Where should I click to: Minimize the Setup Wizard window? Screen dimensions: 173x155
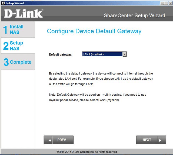click(162, 3)
